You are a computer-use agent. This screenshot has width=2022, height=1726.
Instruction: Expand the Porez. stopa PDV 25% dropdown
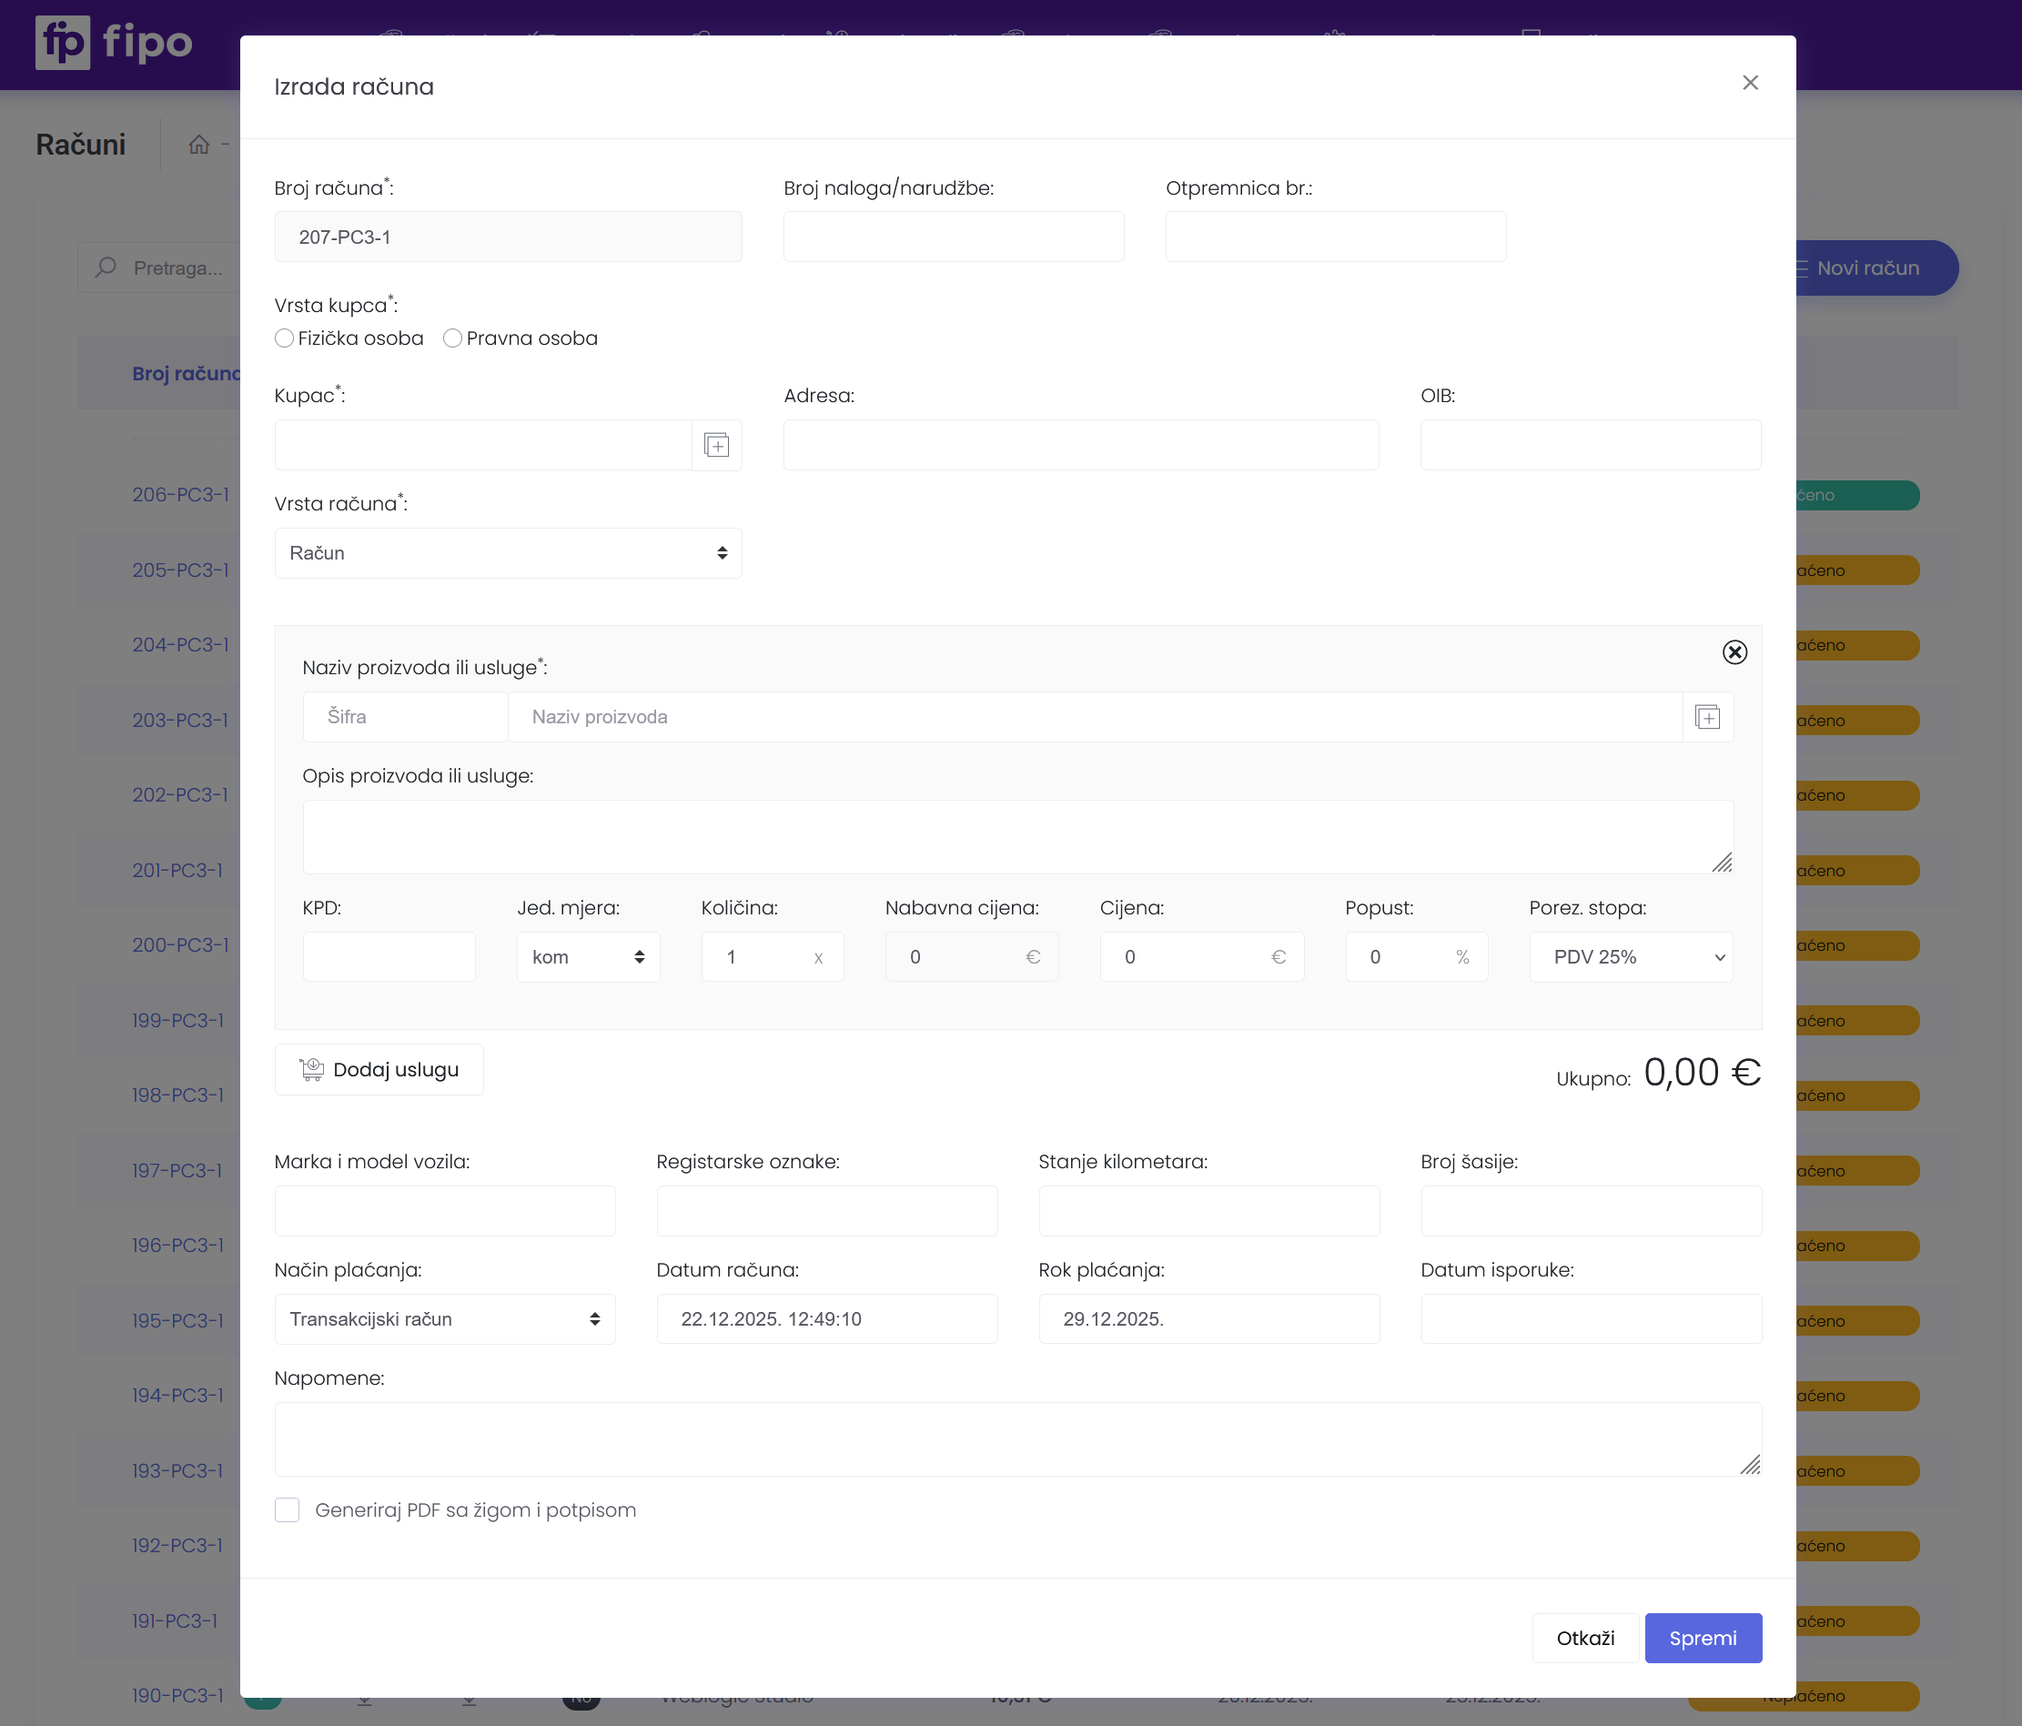point(1630,957)
